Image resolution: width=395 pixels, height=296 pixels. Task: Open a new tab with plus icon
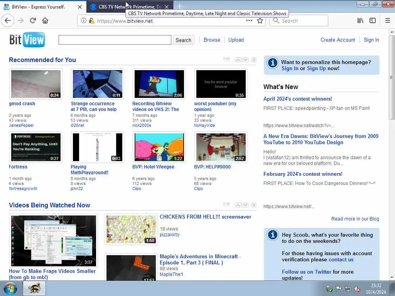pos(180,6)
